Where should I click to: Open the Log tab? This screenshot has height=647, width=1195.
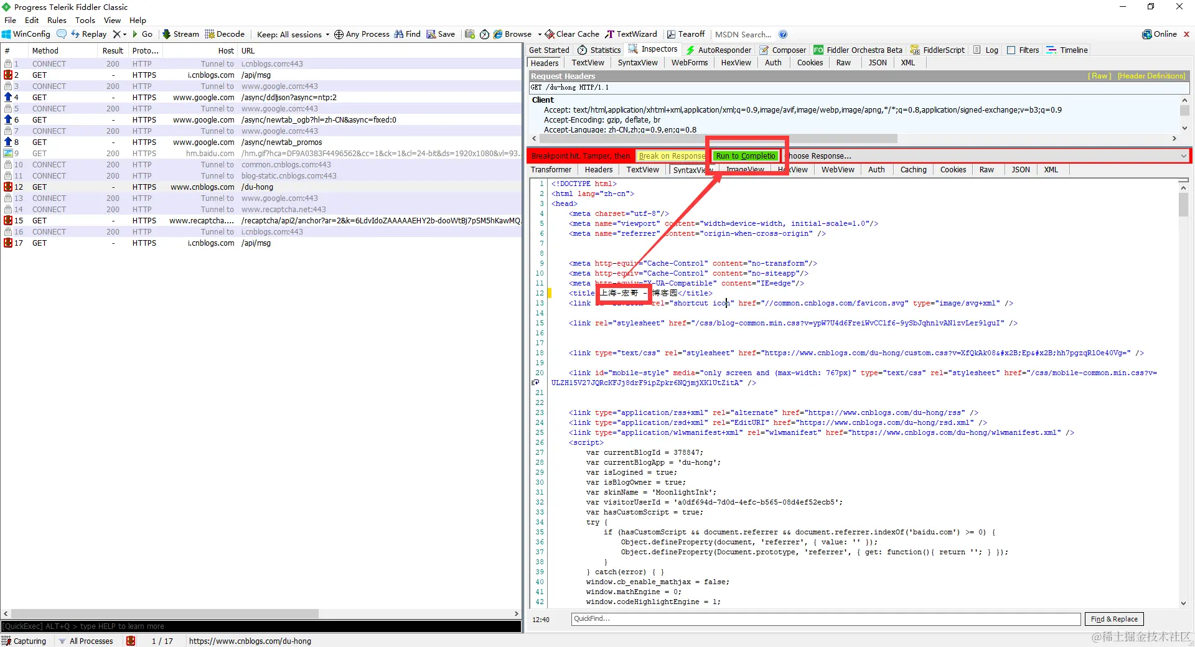(x=986, y=50)
